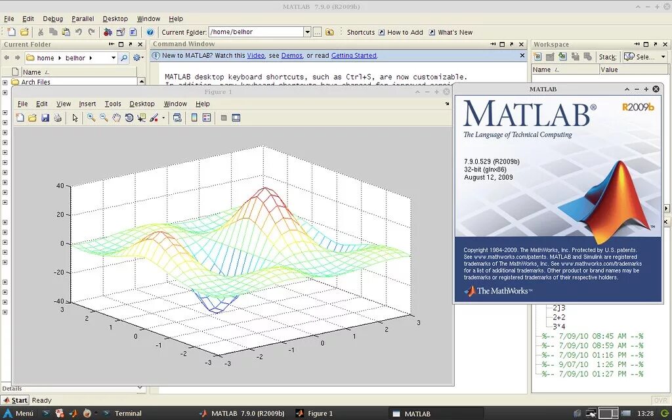
Task: Click Import data icon in Workspace toolbar
Action: click(562, 57)
